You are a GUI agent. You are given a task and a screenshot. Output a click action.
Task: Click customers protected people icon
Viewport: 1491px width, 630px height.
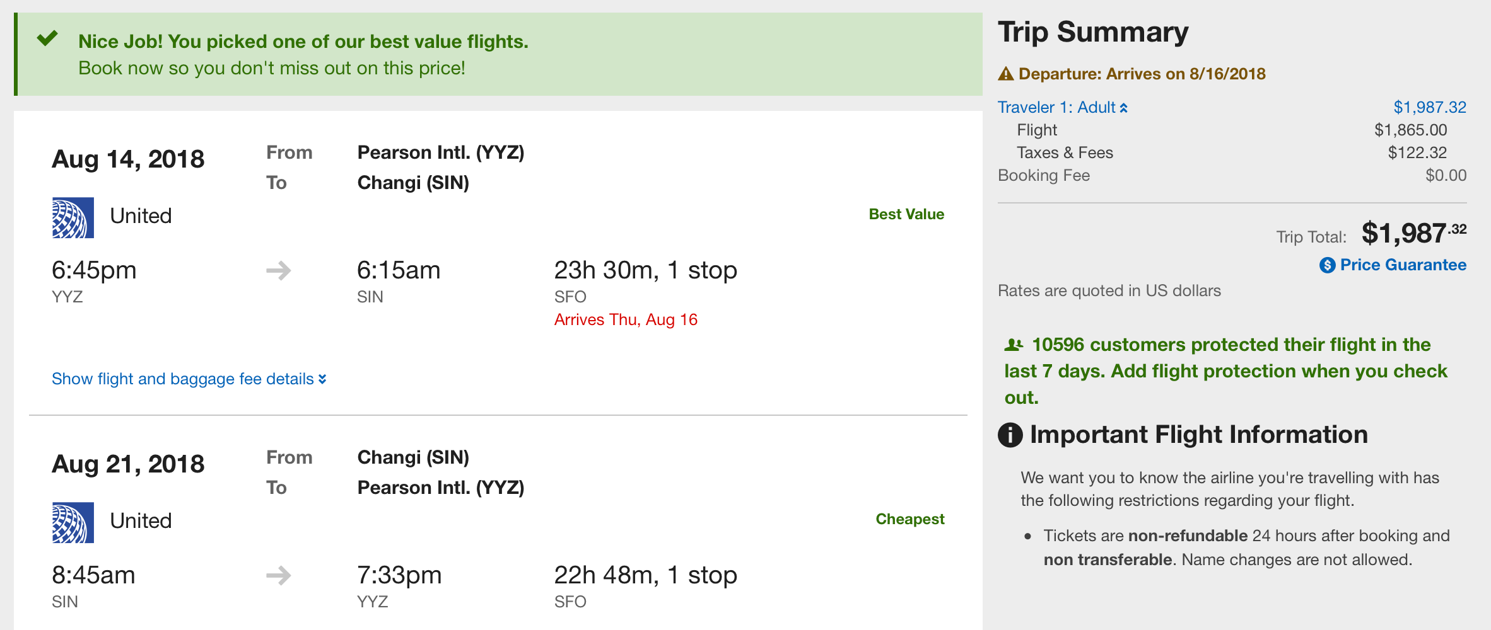tap(1014, 345)
